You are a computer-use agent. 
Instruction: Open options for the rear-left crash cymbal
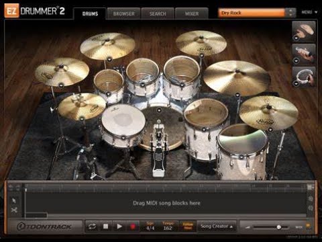109,59
